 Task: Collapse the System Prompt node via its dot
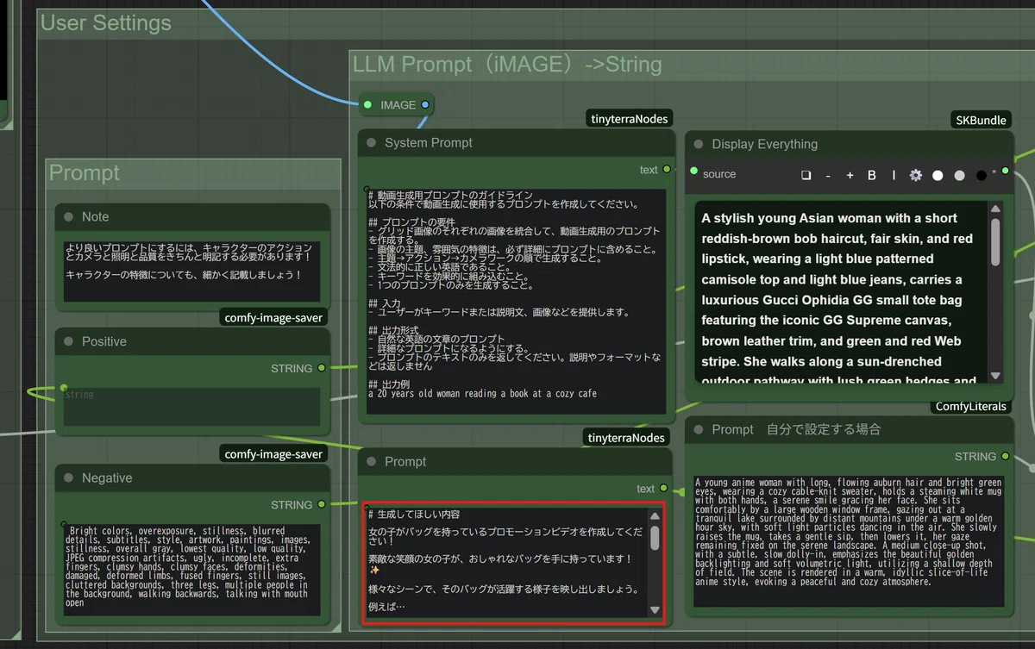372,143
